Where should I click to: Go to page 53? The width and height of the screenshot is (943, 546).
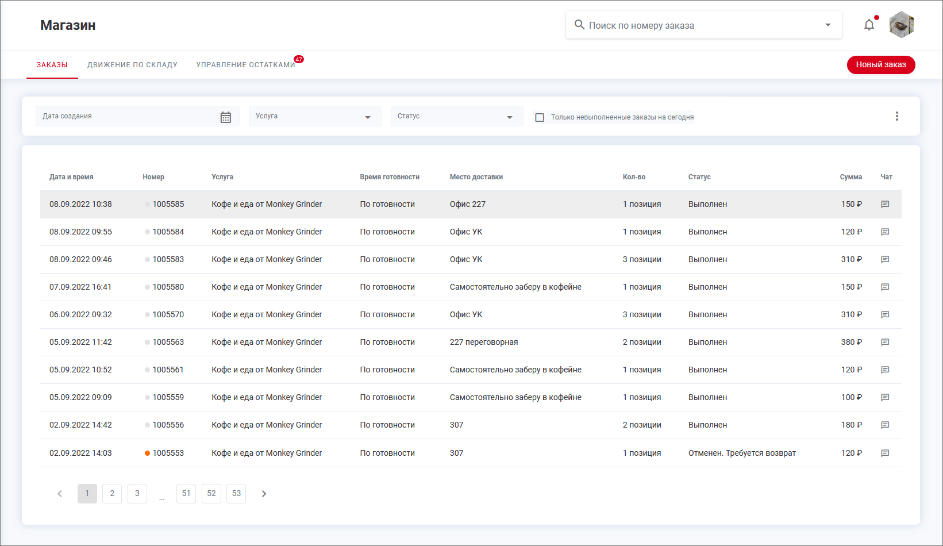[x=236, y=494]
